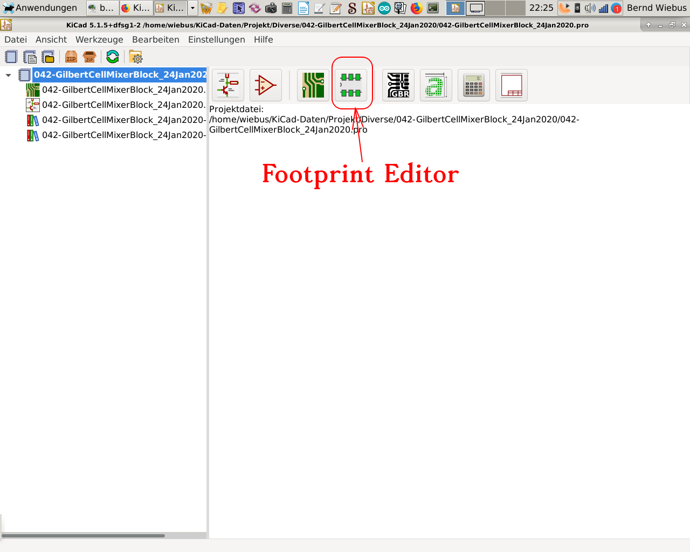Viewport: 690px width, 552px height.
Task: Select the root project entry in tree
Action: (120, 74)
